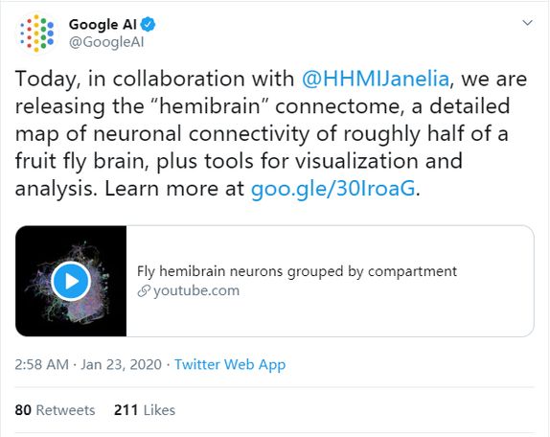Click the Google AI display name
This screenshot has width=550, height=437.
pos(103,24)
